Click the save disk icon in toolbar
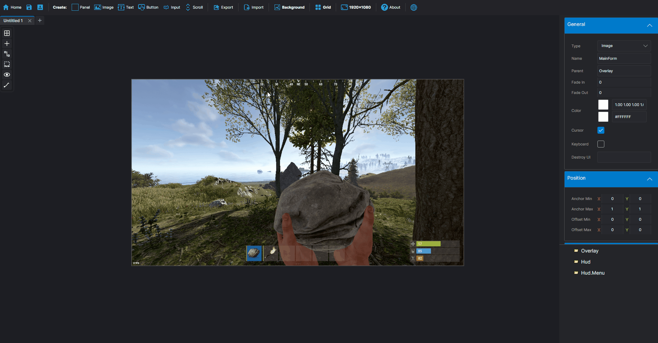Viewport: 658px width, 343px height. pyautogui.click(x=29, y=7)
